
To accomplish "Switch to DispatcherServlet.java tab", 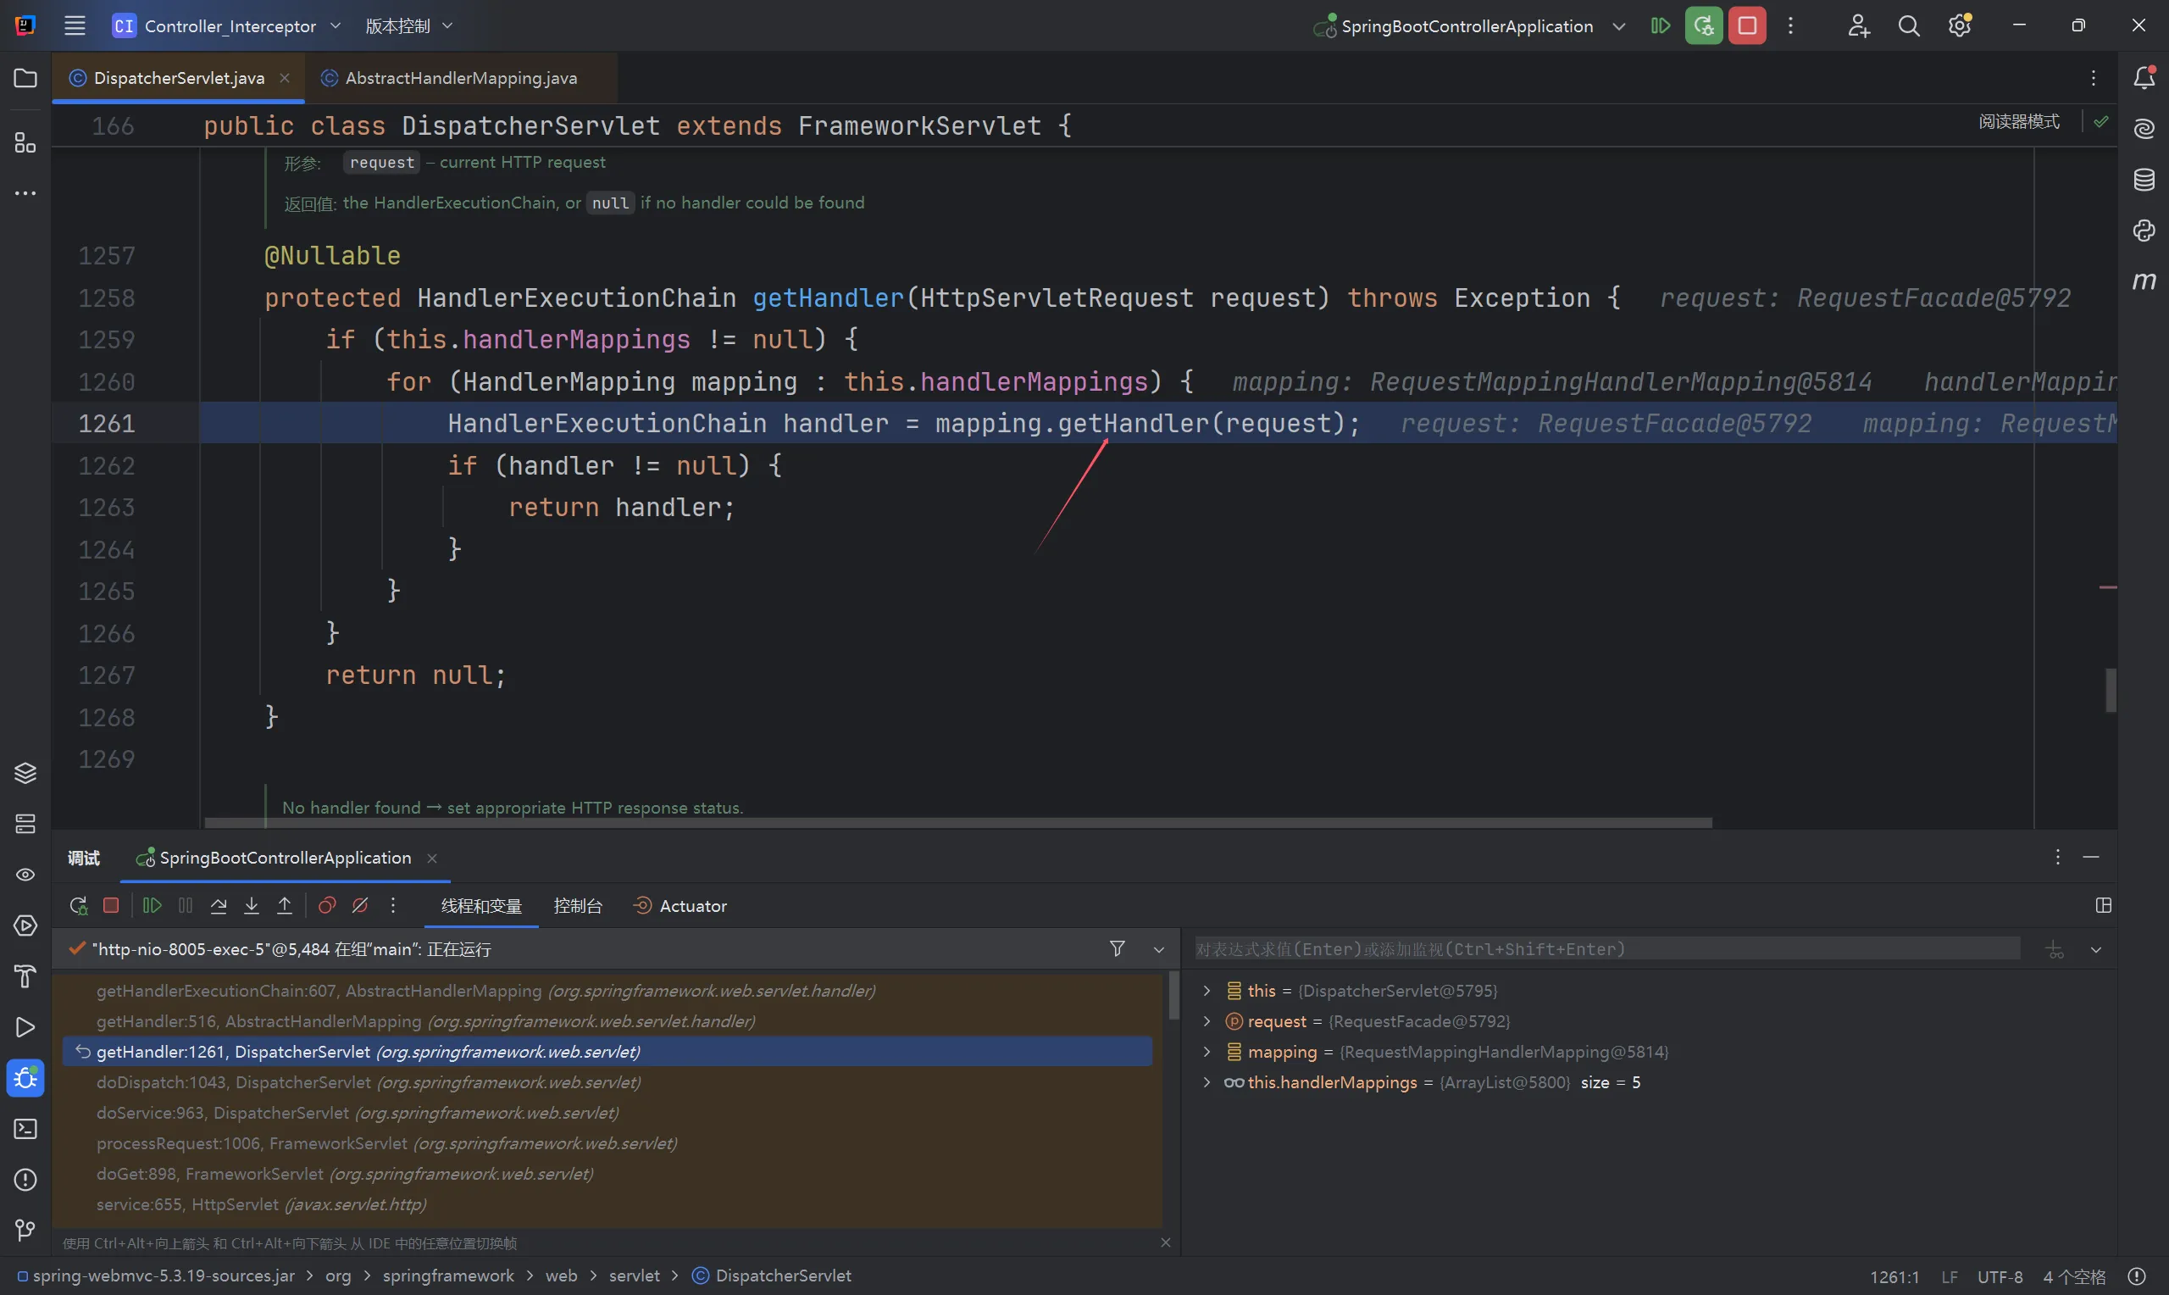I will 179,79.
